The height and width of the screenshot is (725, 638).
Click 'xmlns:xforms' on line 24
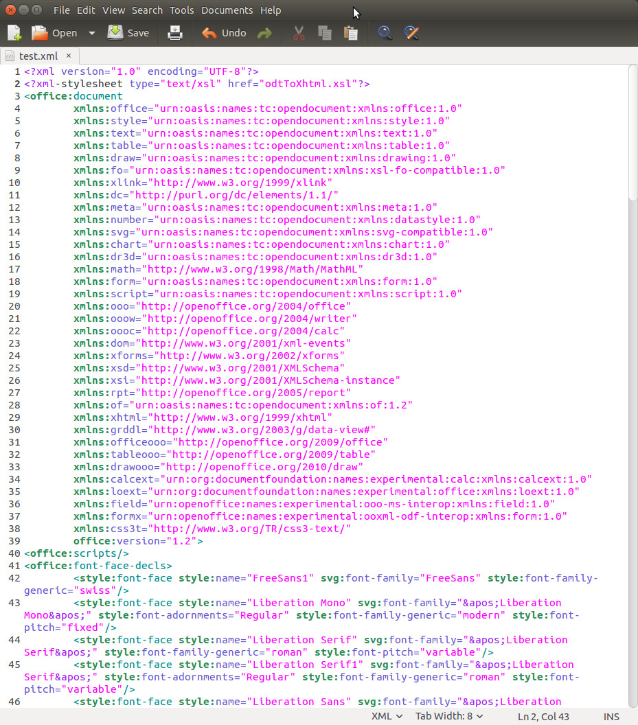110,356
